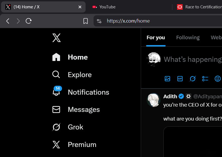Open Premium in the sidebar
The width and height of the screenshot is (222, 157).
pos(74,144)
